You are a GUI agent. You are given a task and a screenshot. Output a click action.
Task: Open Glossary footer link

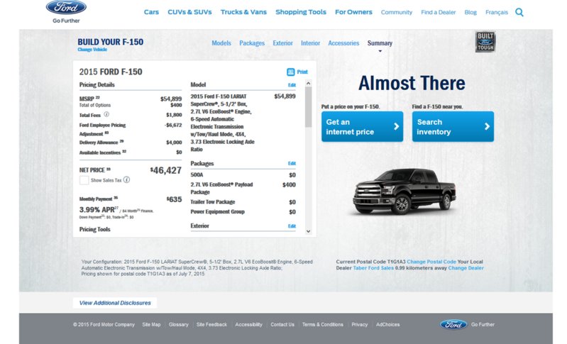point(178,324)
